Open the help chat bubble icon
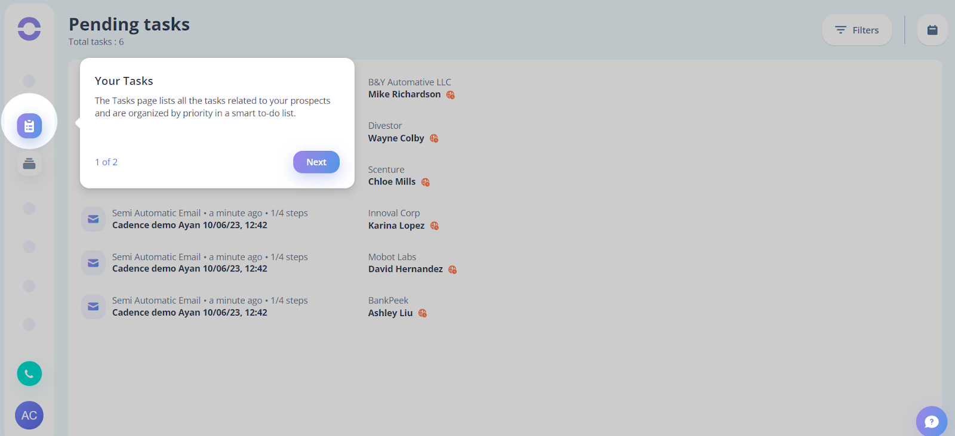The height and width of the screenshot is (436, 955). click(x=932, y=421)
